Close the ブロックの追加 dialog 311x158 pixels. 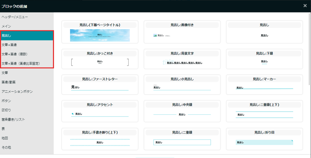coord(305,6)
